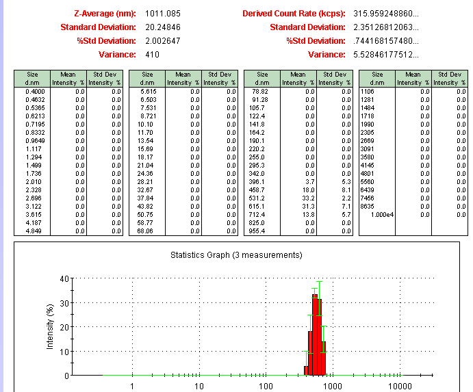Click the size cell 255.0

[x=257, y=157]
